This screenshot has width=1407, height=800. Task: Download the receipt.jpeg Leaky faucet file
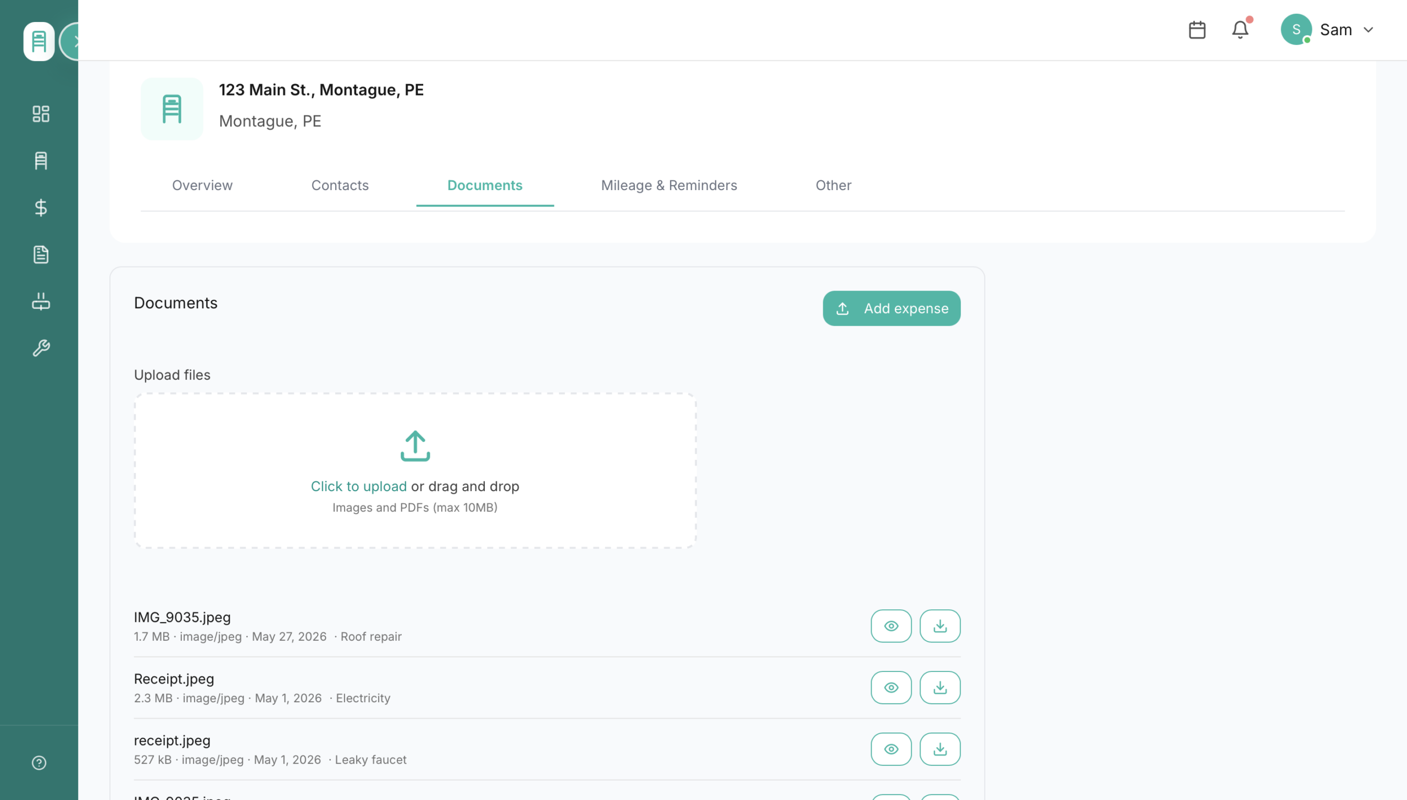pos(940,749)
